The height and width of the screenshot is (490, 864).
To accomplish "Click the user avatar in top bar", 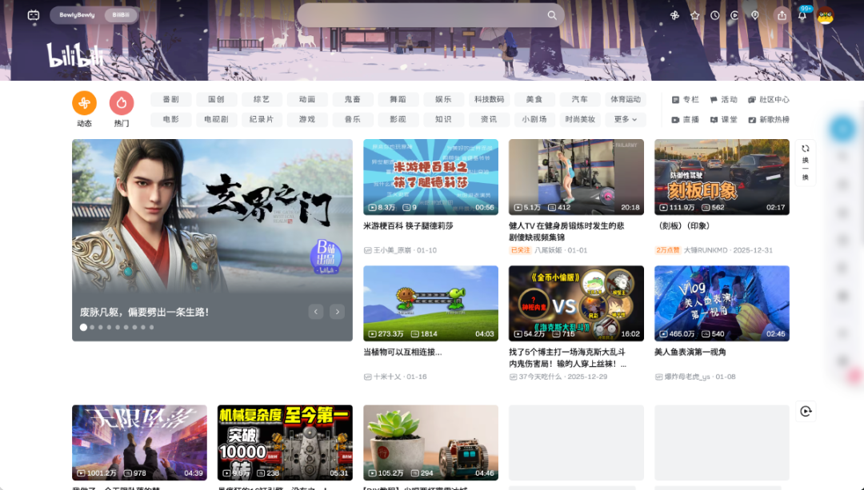I will click(825, 15).
